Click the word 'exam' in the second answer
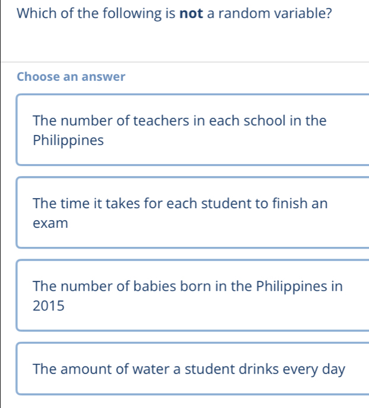The height and width of the screenshot is (408, 369). click(51, 223)
